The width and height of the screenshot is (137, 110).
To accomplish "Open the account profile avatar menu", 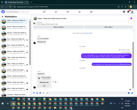I will tap(132, 12).
